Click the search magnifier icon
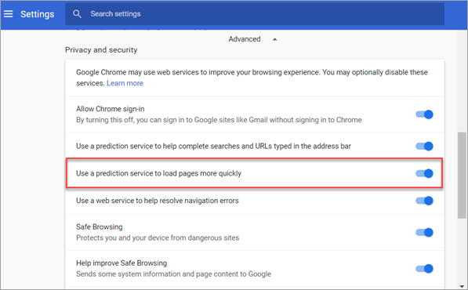 click(77, 14)
